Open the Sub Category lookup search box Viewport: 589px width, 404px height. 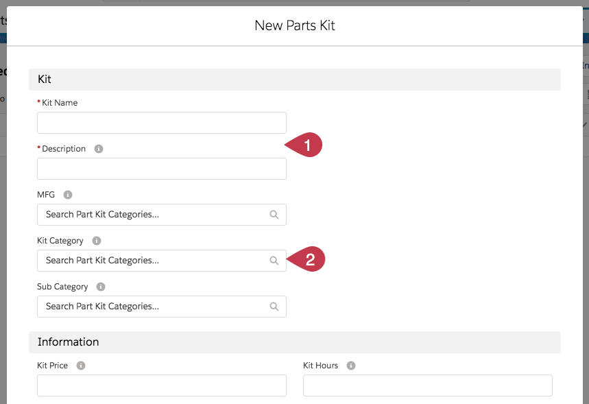[x=162, y=307]
